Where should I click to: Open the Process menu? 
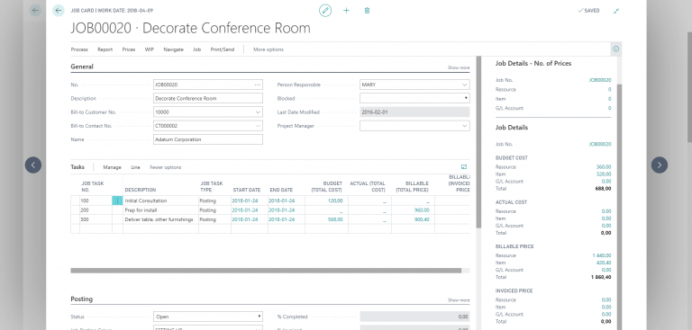79,49
